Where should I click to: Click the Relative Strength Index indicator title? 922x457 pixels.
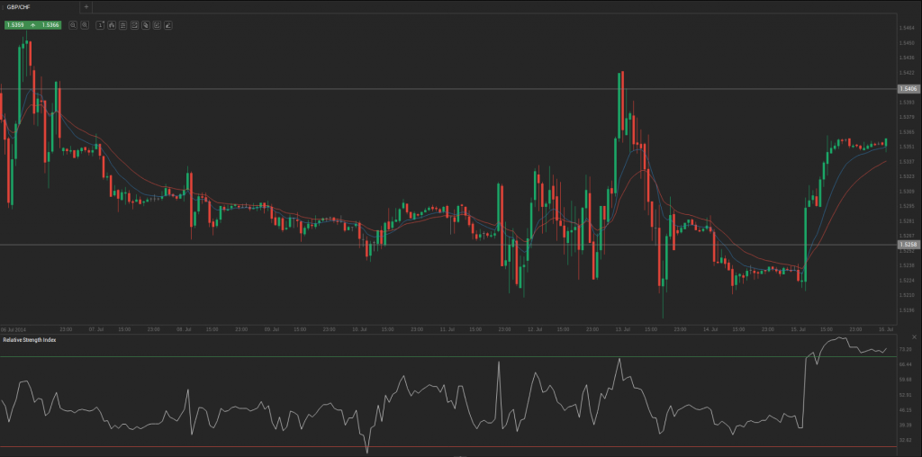point(30,340)
